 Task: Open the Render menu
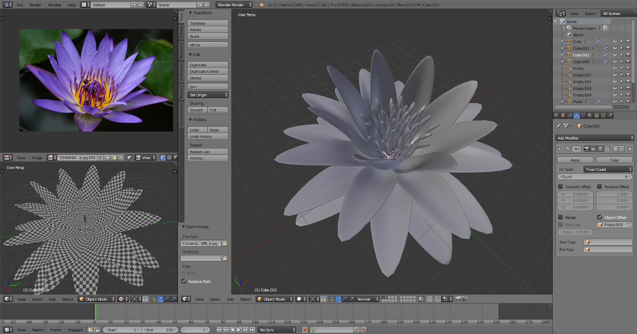35,5
